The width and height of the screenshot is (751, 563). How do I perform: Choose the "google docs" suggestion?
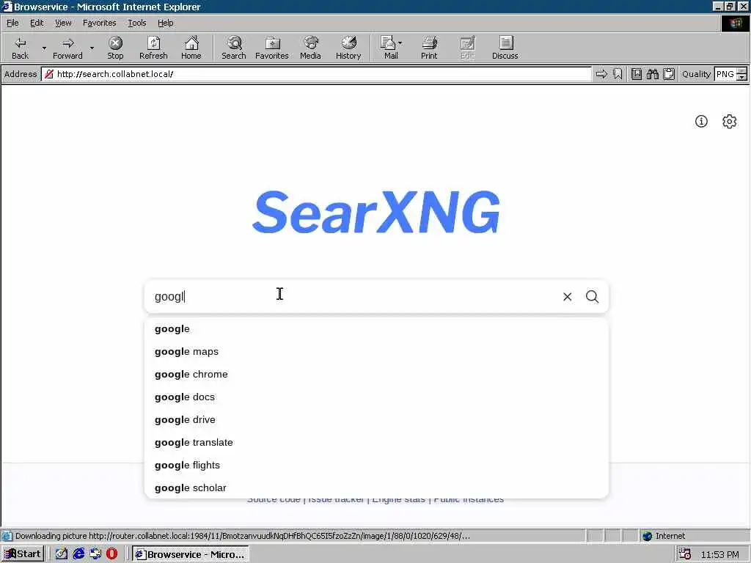coord(376,397)
